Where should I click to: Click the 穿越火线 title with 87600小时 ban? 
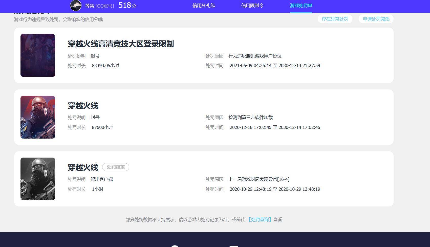click(83, 106)
